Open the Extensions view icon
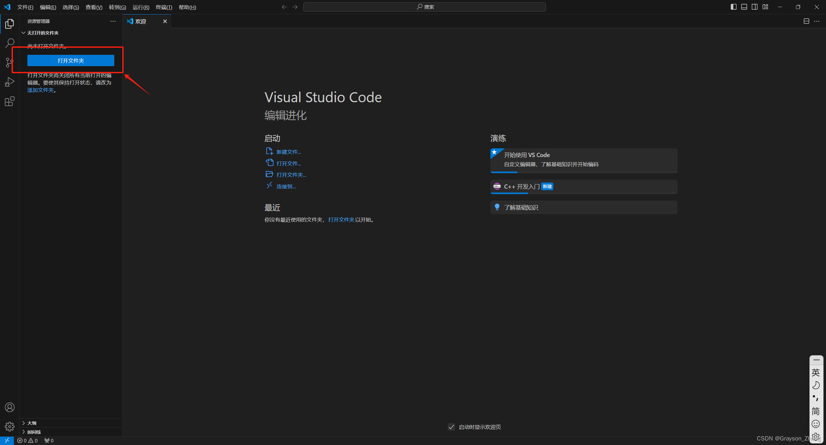This screenshot has height=445, width=826. pyautogui.click(x=10, y=102)
